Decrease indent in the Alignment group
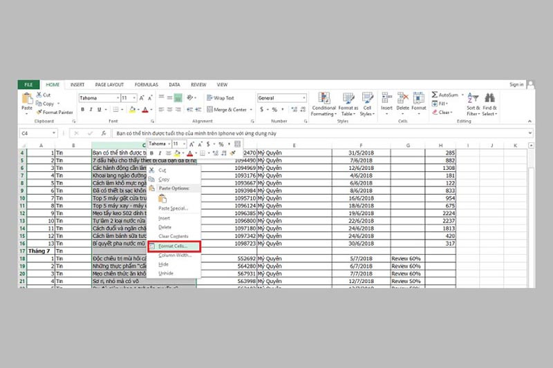Viewport: 553px width, 368px height. (x=189, y=110)
